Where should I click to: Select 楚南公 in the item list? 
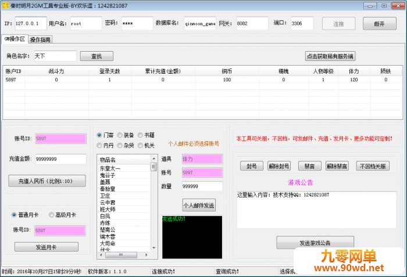click(124, 229)
